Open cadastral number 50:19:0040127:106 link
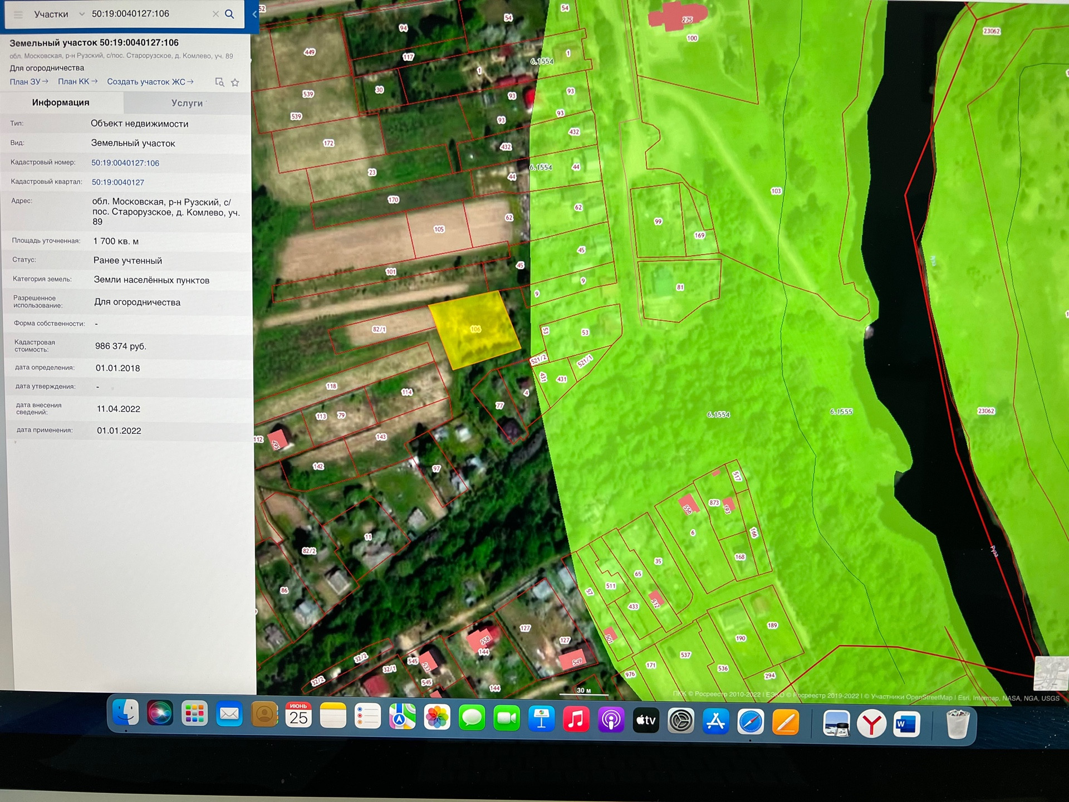 [x=125, y=163]
